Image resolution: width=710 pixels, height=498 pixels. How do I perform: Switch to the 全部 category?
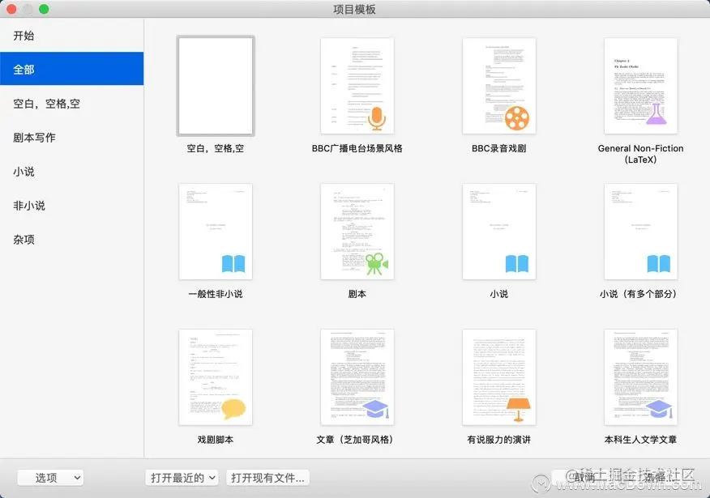point(71,69)
